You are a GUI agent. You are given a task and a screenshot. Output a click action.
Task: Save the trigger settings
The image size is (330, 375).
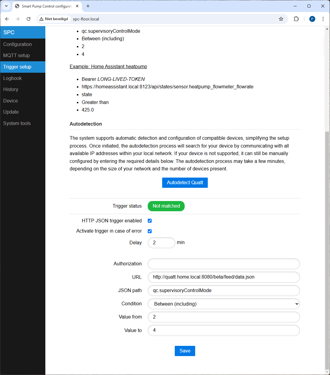pos(185,351)
